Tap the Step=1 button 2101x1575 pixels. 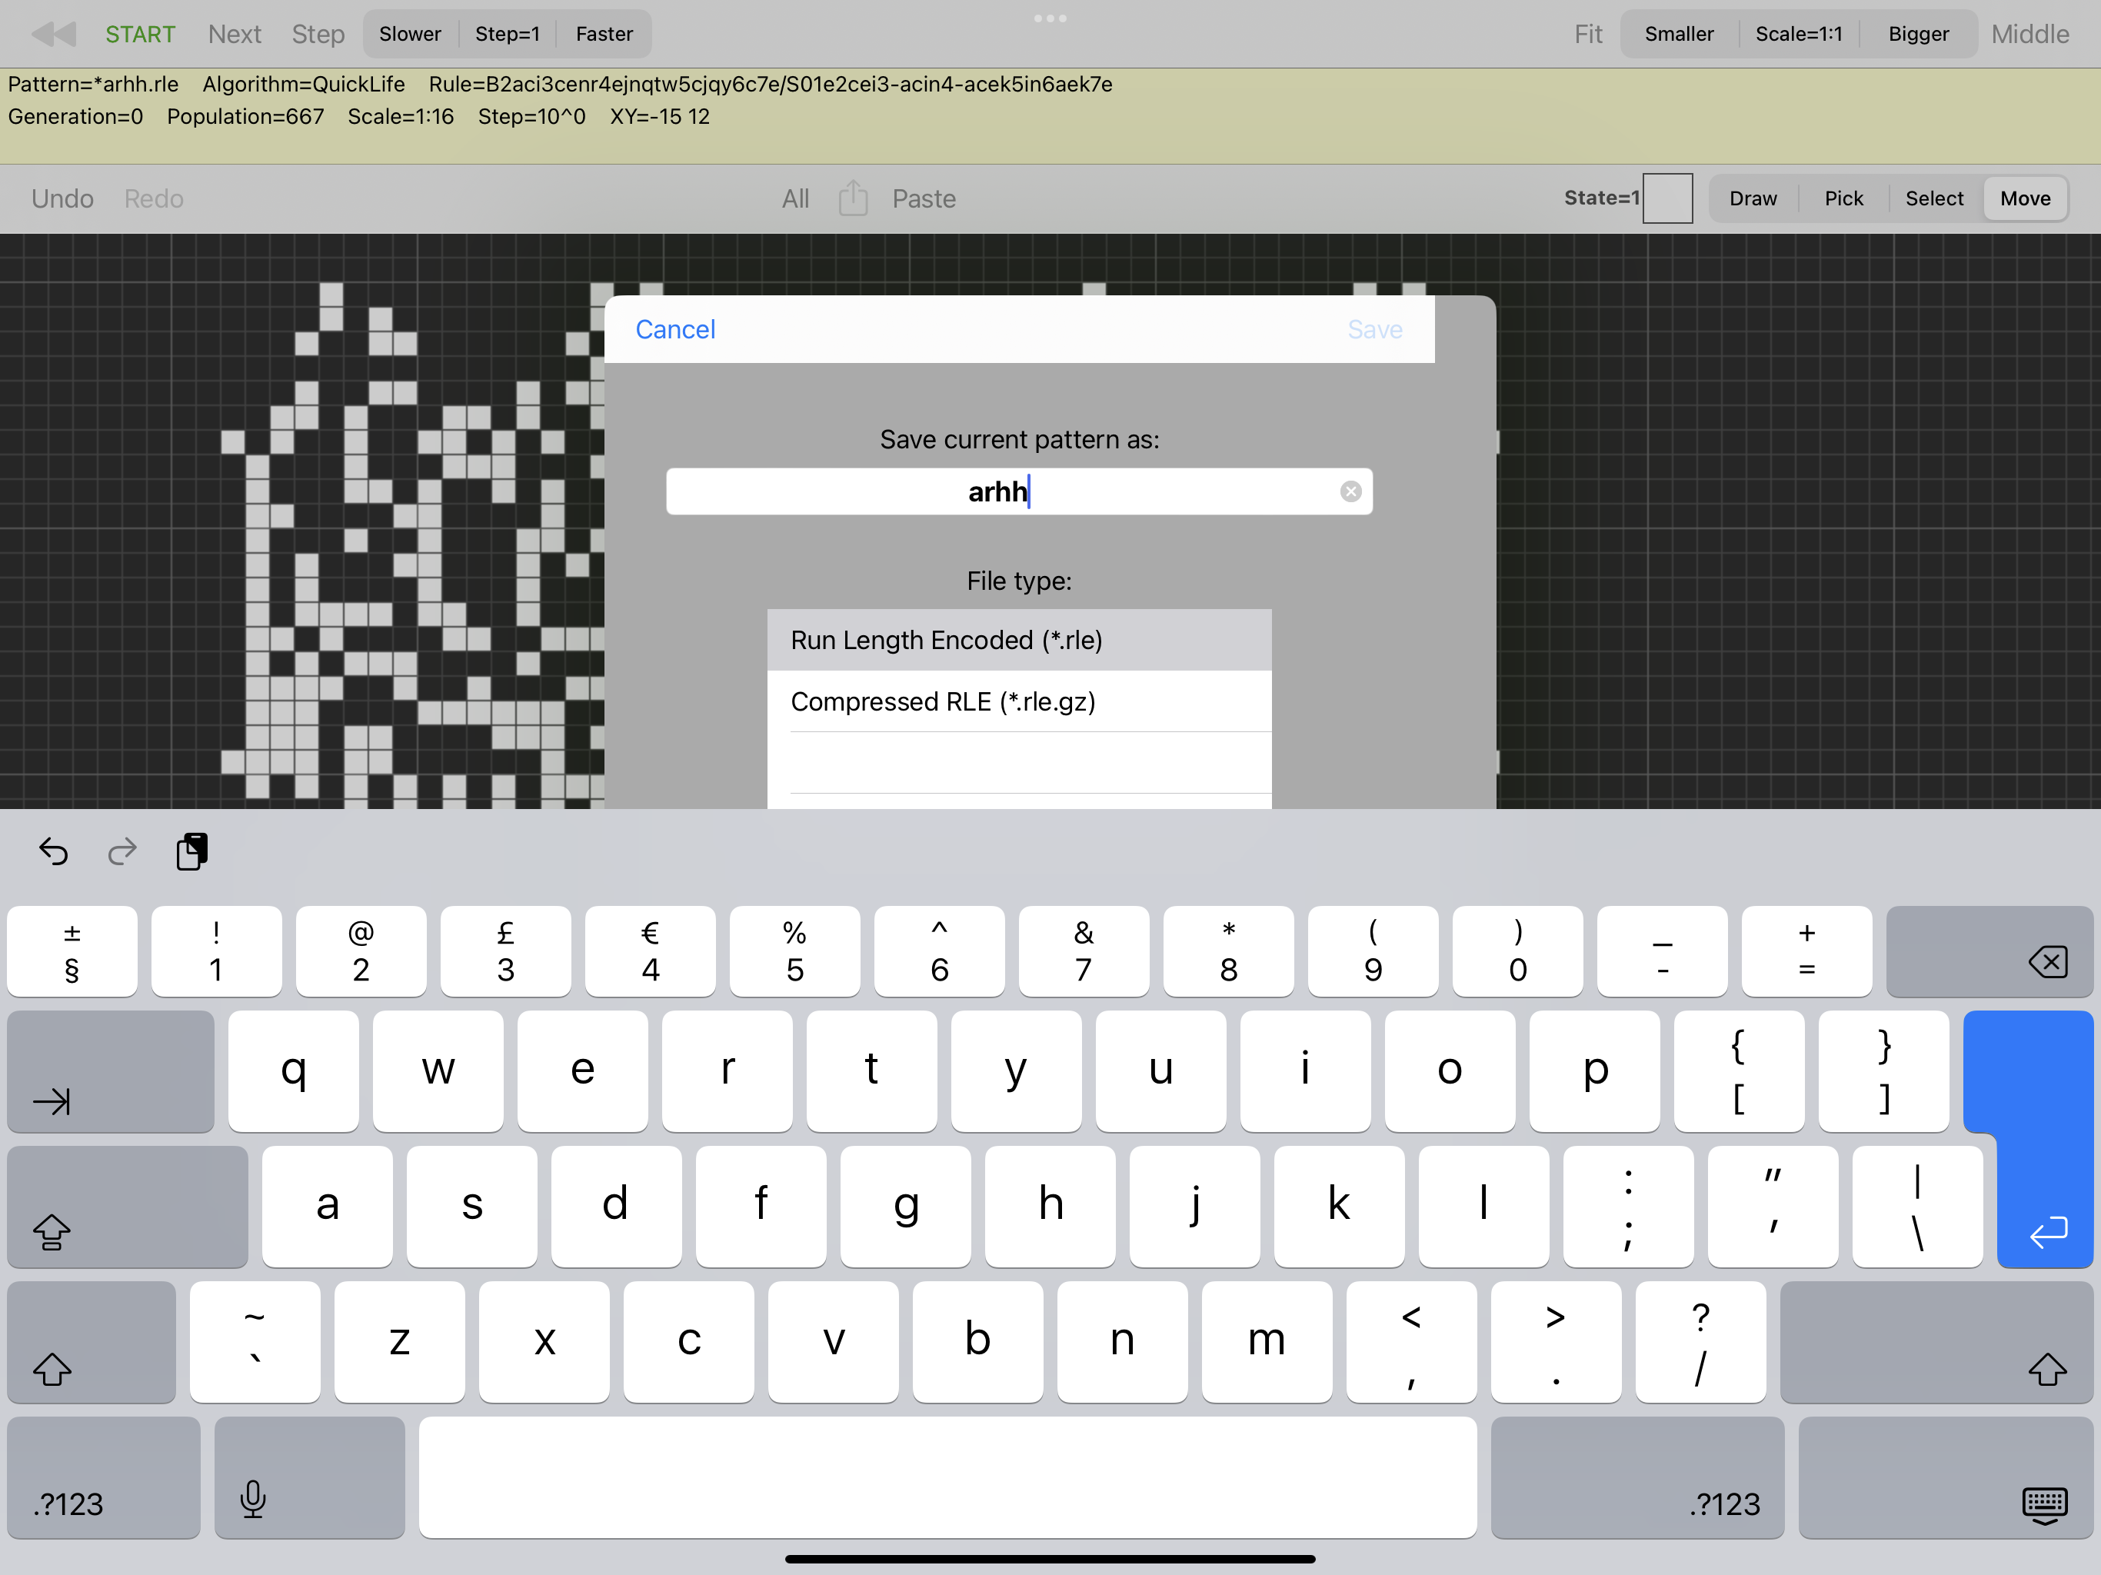[x=508, y=34]
